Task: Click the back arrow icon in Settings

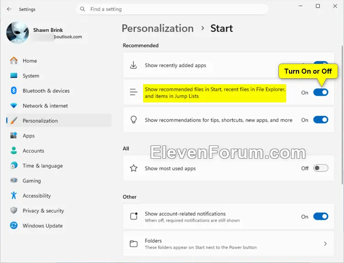Action: (x=9, y=9)
